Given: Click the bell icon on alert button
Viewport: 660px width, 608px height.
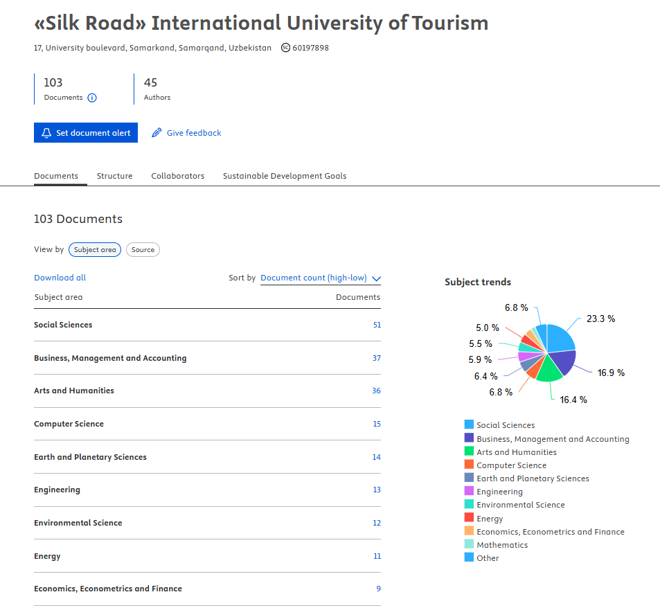Looking at the screenshot, I should [46, 133].
